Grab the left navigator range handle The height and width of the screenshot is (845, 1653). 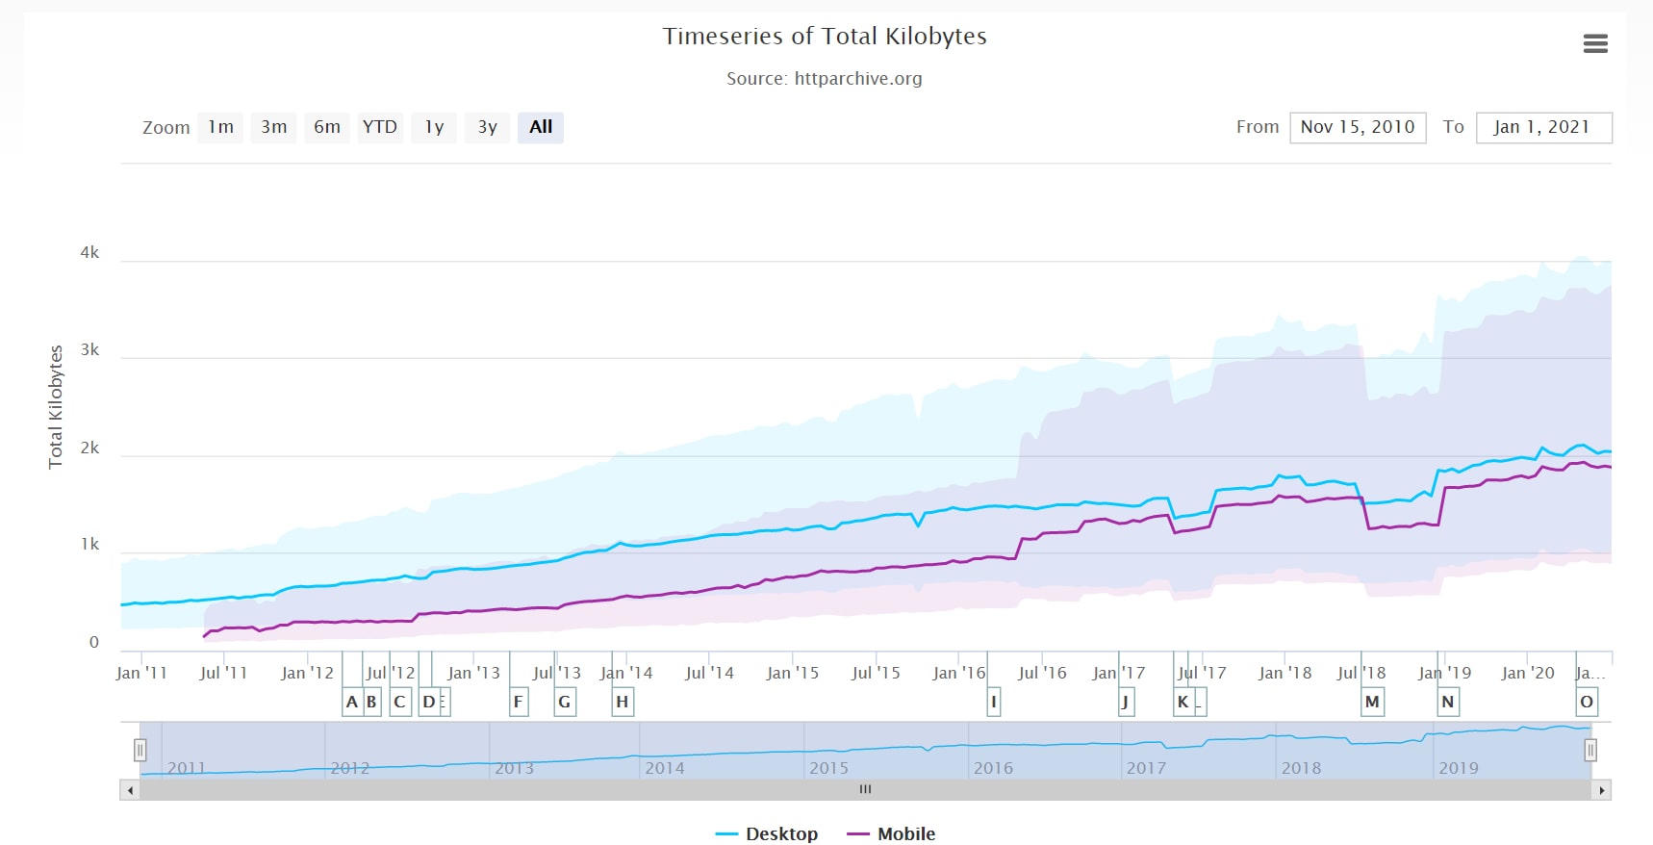[x=140, y=750]
